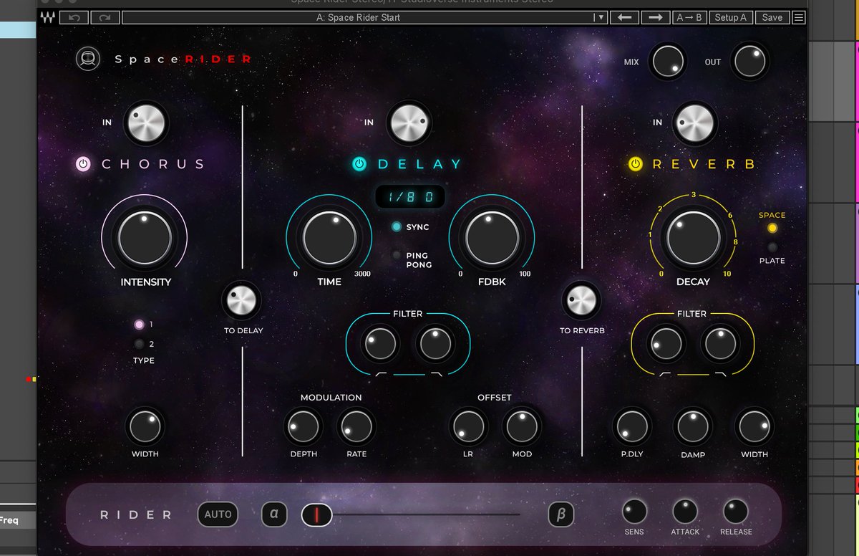Enable AUTO mode in the Rider section
The width and height of the screenshot is (859, 556).
[218, 514]
